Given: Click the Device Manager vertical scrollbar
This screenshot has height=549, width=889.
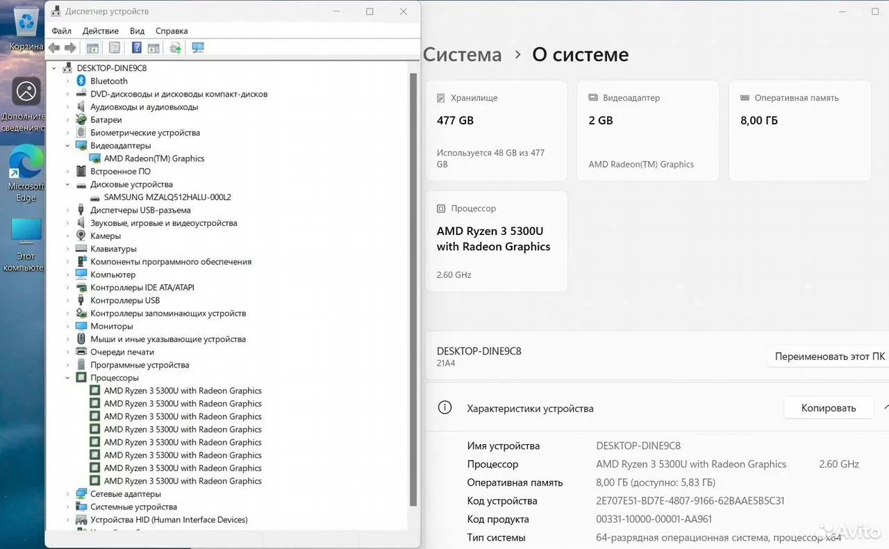Looking at the screenshot, I should [413, 289].
